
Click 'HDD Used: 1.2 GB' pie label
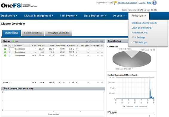(x=148, y=50)
